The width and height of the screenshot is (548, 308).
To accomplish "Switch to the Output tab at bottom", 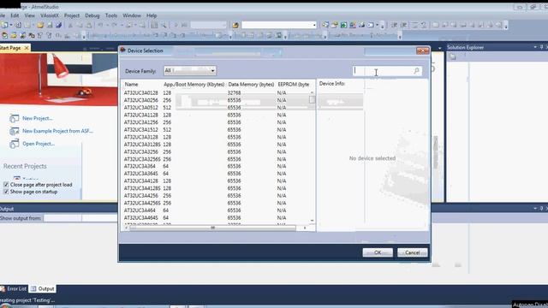I will click(43, 289).
